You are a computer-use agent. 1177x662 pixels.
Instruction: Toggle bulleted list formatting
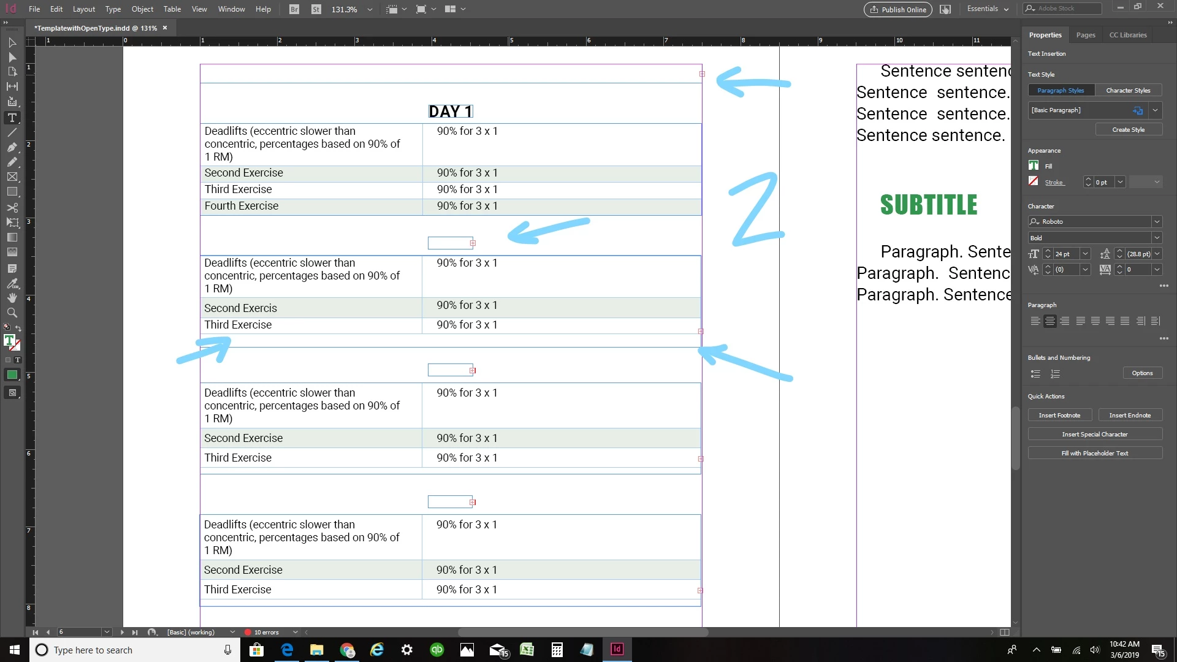(1035, 373)
